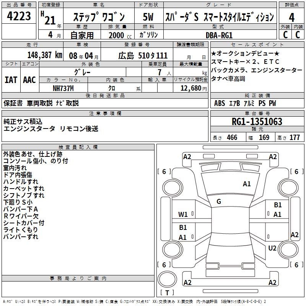The height and width of the screenshot is (306, 306).
Task: Click the car name ステップワゴン
Action: [x=99, y=17]
